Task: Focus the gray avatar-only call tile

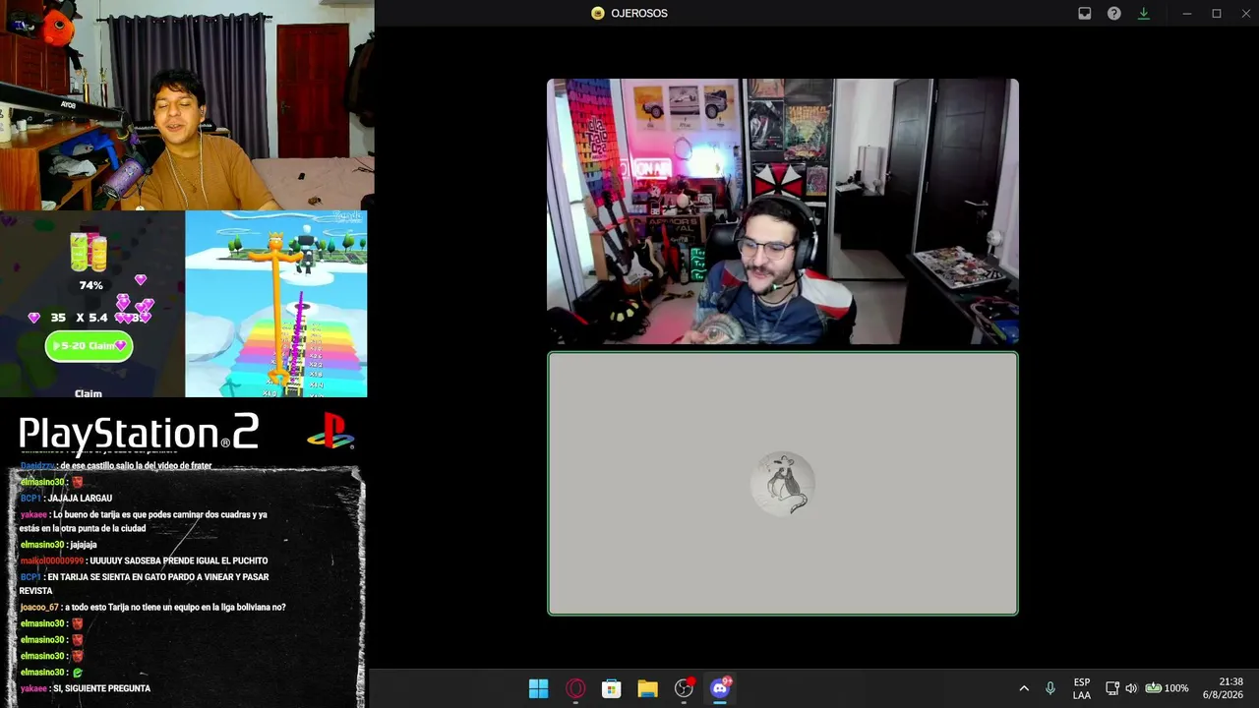Action: click(783, 484)
